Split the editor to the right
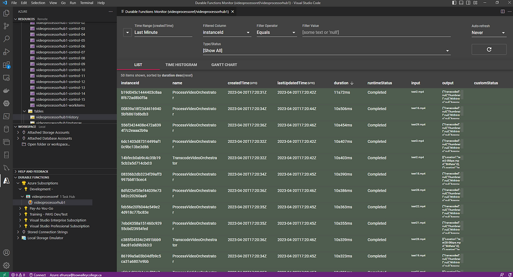Screen dimensions: 513x277 [503, 12]
